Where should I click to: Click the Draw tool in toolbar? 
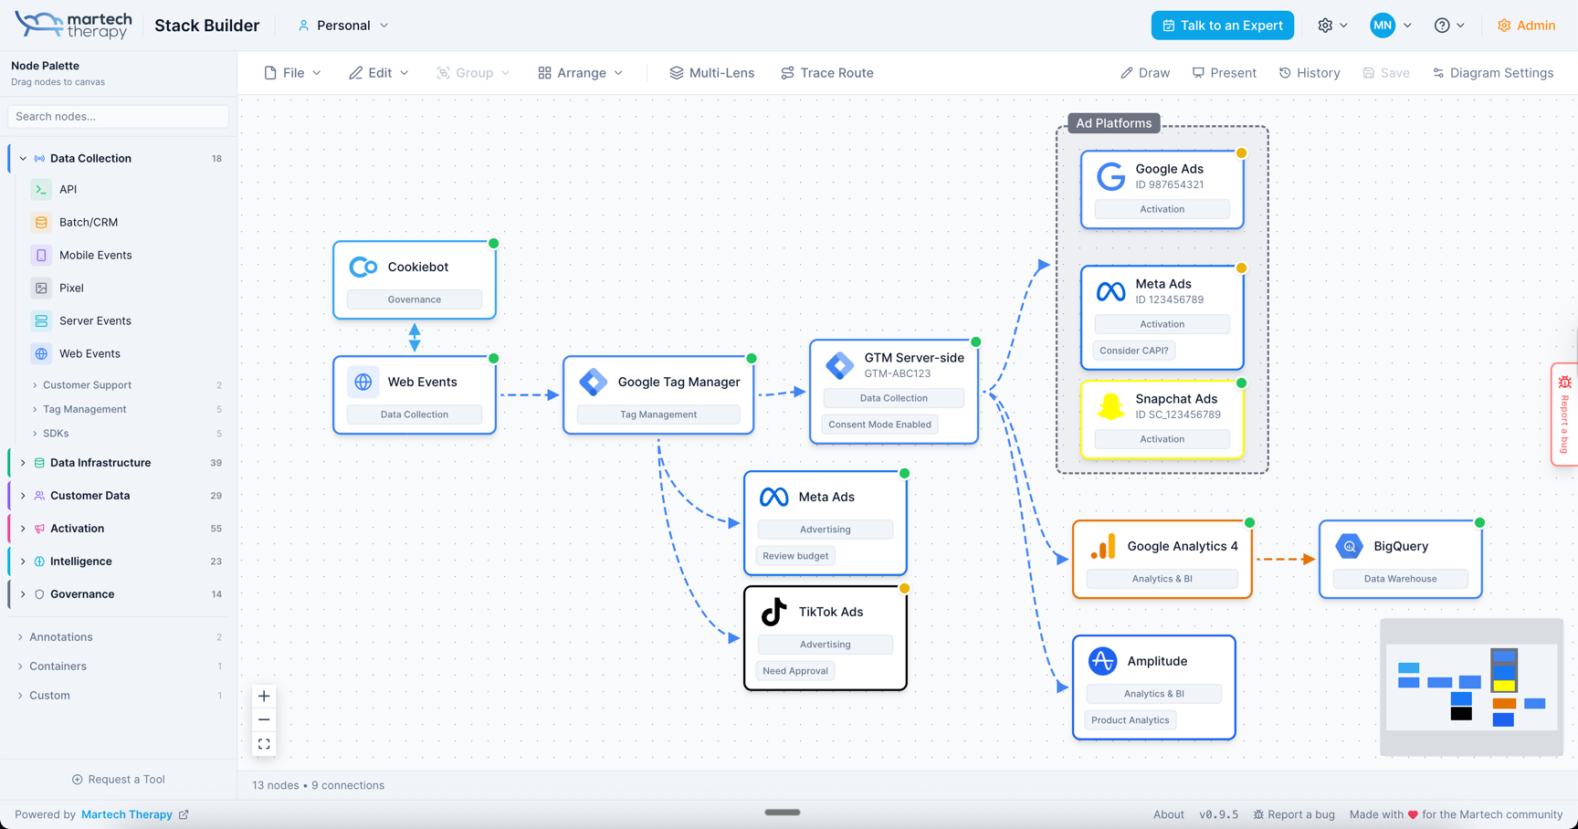tap(1144, 72)
